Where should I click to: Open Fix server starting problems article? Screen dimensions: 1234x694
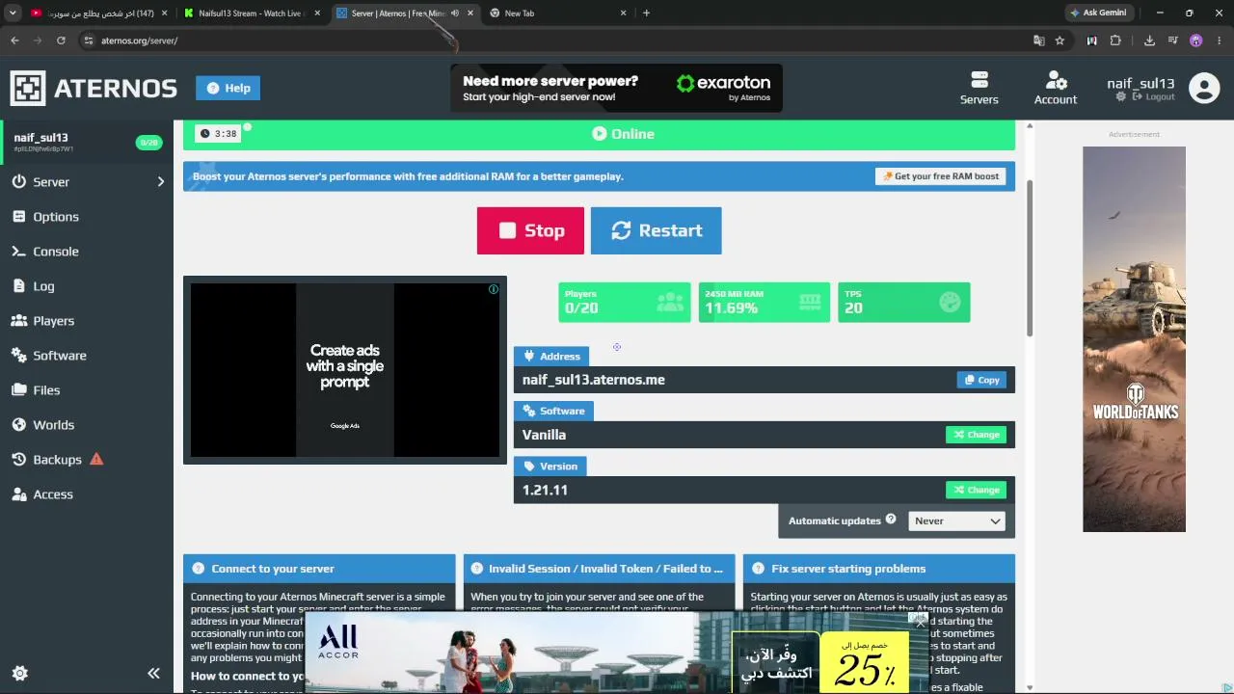pos(879,569)
